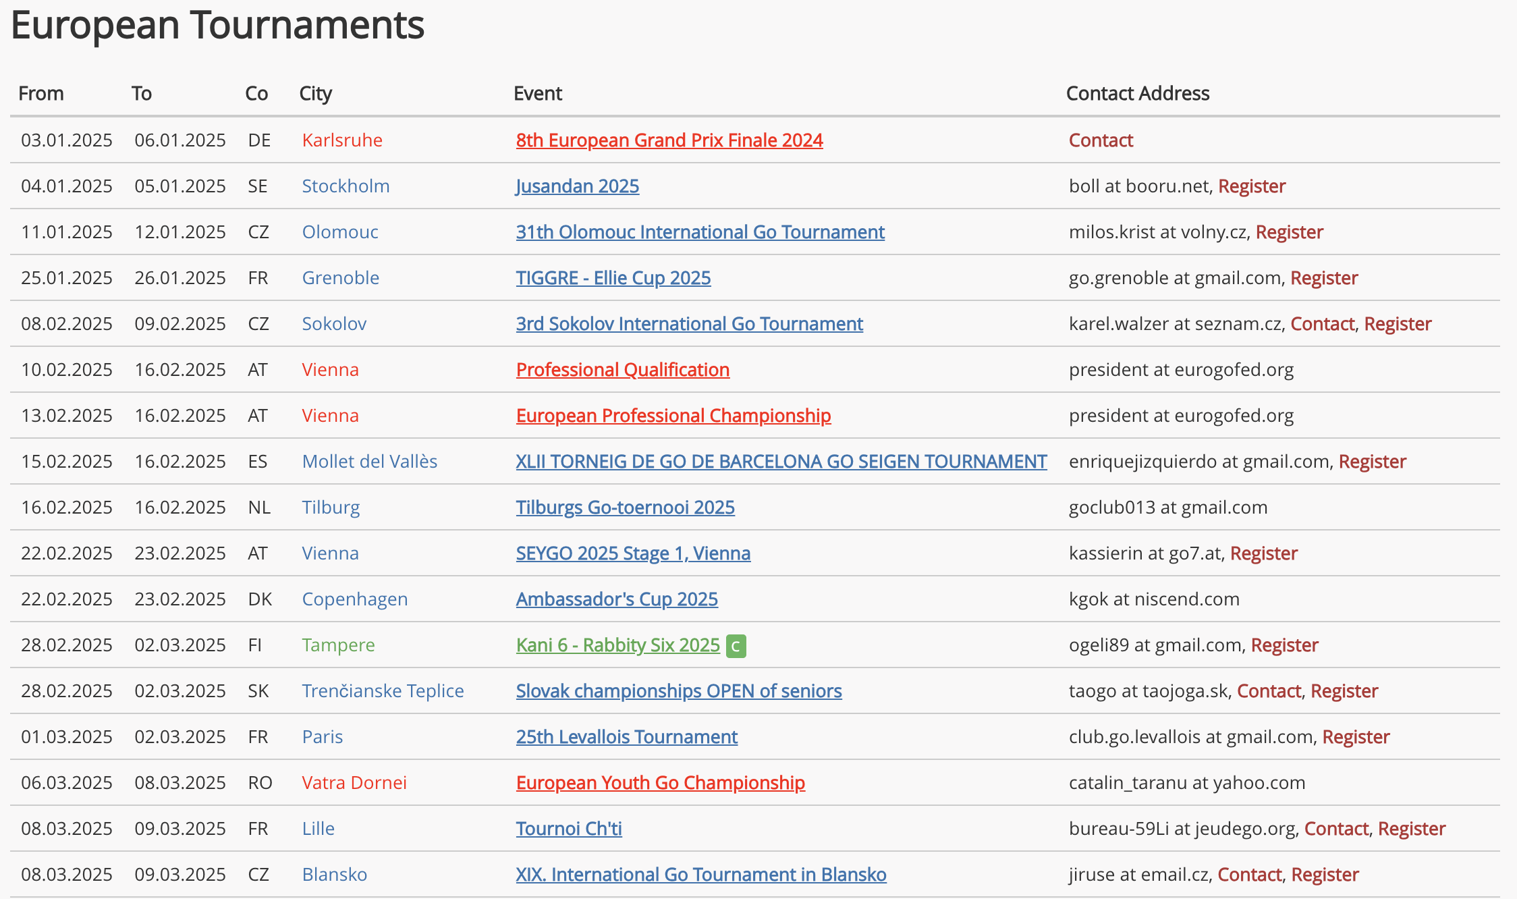Open European Youth Go Championship link
This screenshot has width=1517, height=899.
click(660, 783)
